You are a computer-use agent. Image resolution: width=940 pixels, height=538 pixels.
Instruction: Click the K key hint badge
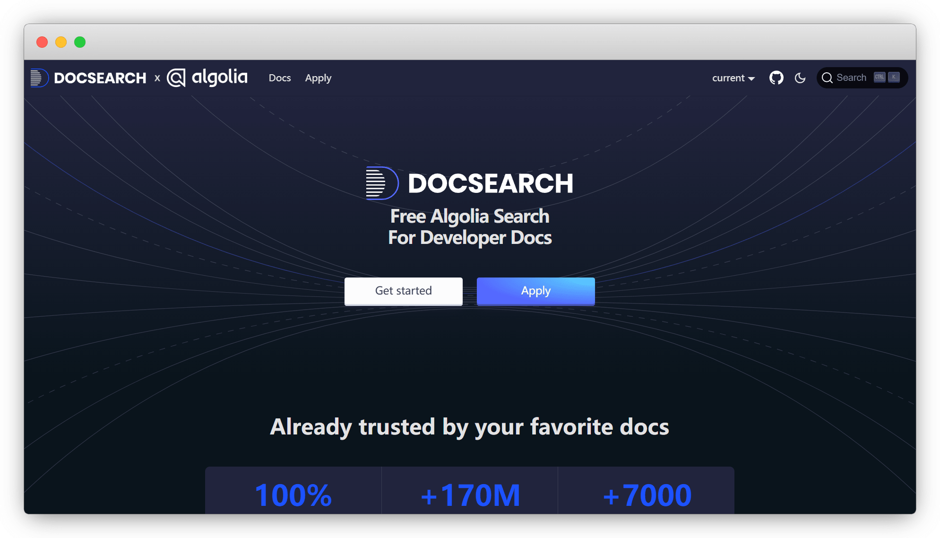[894, 78]
